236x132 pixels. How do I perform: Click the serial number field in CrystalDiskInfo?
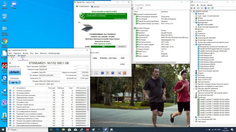click(x=50, y=69)
